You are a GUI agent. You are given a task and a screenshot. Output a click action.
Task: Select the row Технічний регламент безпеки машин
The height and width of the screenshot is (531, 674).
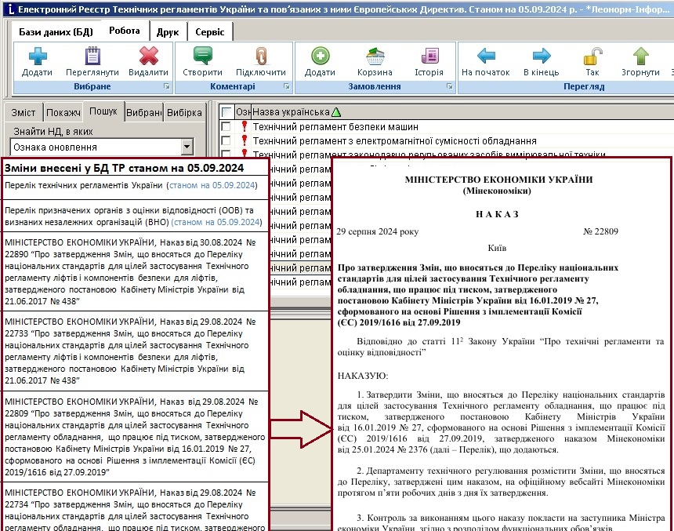click(335, 126)
